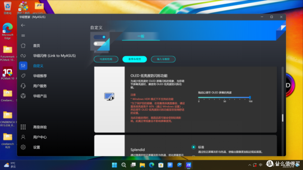Open the Cinebenc... desktop folder

(x=8, y=96)
